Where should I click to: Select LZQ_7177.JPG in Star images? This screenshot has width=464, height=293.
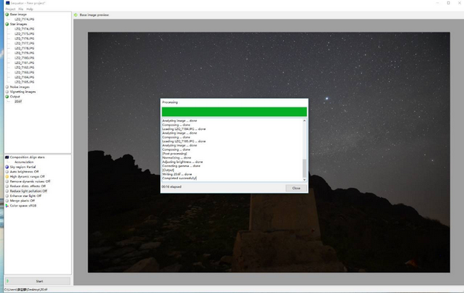click(x=24, y=43)
